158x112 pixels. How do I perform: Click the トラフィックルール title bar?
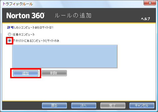pyautogui.click(x=71, y=4)
